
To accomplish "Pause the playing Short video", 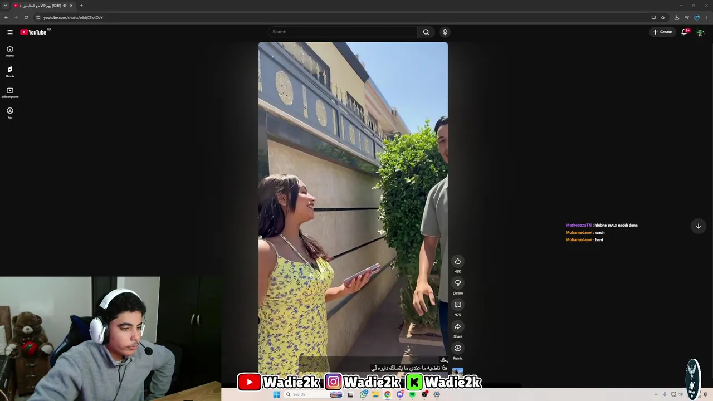I will coord(353,212).
